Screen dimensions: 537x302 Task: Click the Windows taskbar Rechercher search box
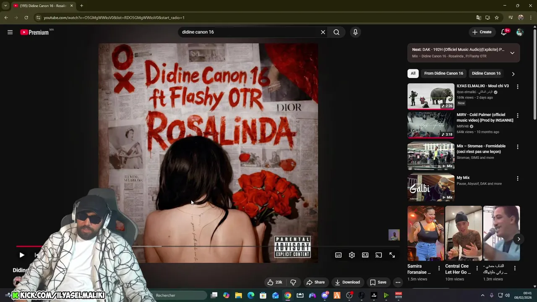point(180,295)
